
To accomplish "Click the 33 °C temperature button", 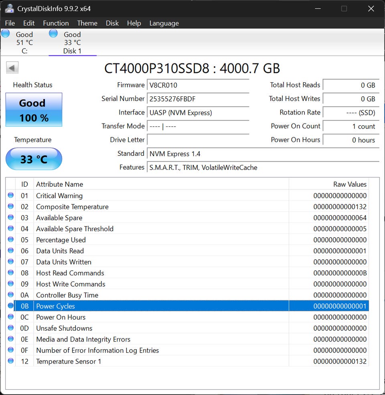I will point(34,159).
